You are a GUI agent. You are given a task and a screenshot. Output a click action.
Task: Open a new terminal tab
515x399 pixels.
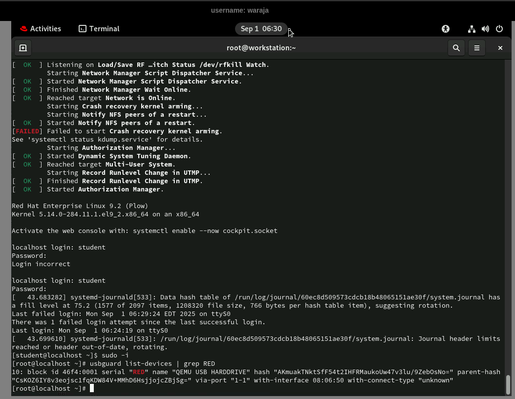(x=23, y=48)
